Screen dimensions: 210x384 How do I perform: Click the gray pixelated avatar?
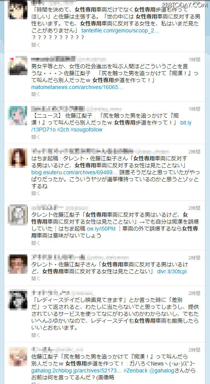coord(18,214)
